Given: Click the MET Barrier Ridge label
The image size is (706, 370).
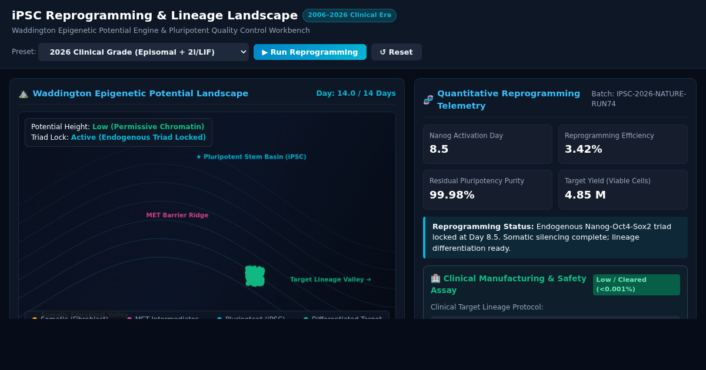Looking at the screenshot, I should coord(177,215).
